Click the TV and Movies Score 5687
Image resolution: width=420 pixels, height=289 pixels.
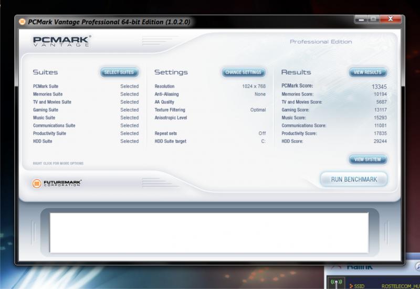(381, 102)
